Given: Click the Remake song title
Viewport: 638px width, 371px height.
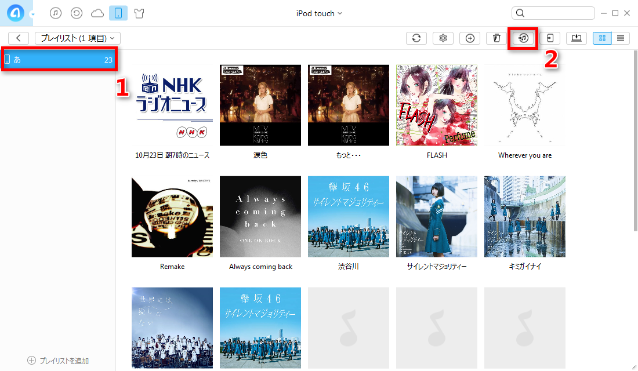Looking at the screenshot, I should pyautogui.click(x=172, y=267).
